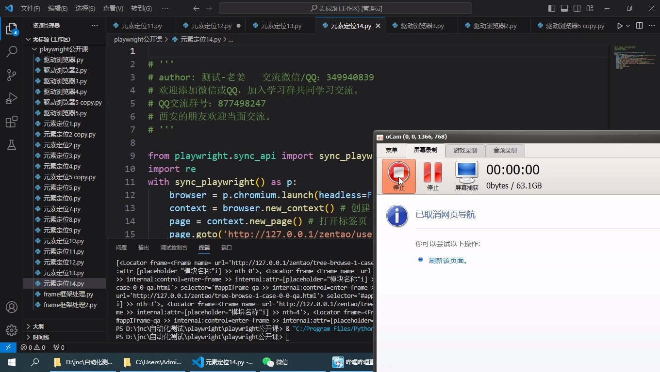Open the Extensions view
The width and height of the screenshot is (660, 372).
pos(12,122)
